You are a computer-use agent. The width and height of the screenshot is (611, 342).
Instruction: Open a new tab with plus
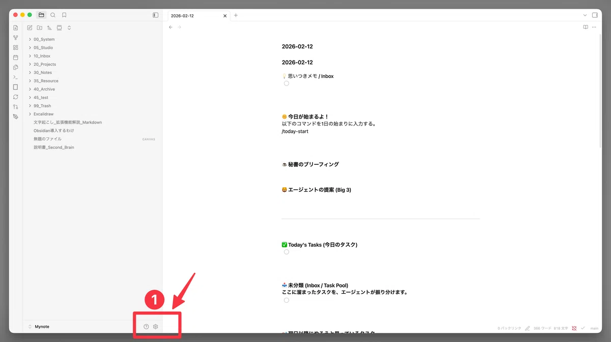(x=236, y=15)
